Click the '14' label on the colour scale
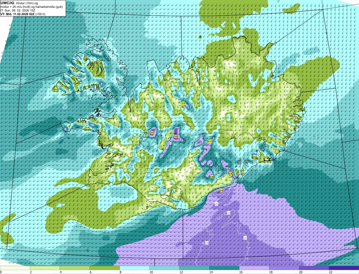 211,272
